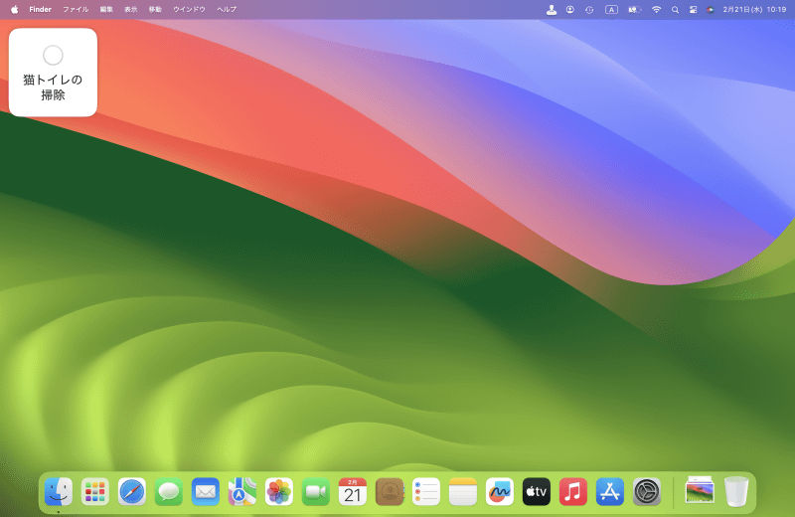Screen dimensions: 795x517
Task: Open the 猫トイレの掃除 reminder text in widget
Action: (53, 87)
